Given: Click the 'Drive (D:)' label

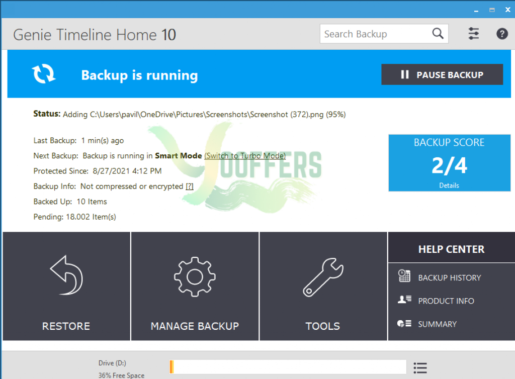Looking at the screenshot, I should [112, 363].
